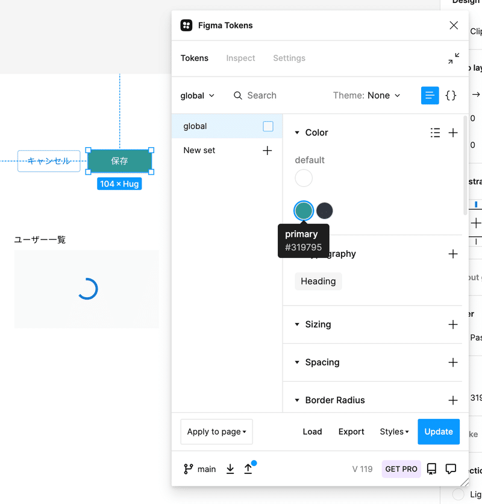Switch to list view of tokens
This screenshot has height=504, width=482.
[x=430, y=95]
